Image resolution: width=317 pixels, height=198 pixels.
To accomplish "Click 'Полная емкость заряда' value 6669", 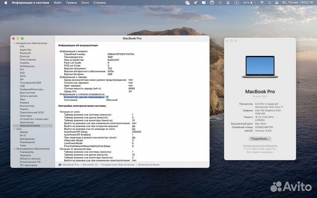I will coord(132,88).
